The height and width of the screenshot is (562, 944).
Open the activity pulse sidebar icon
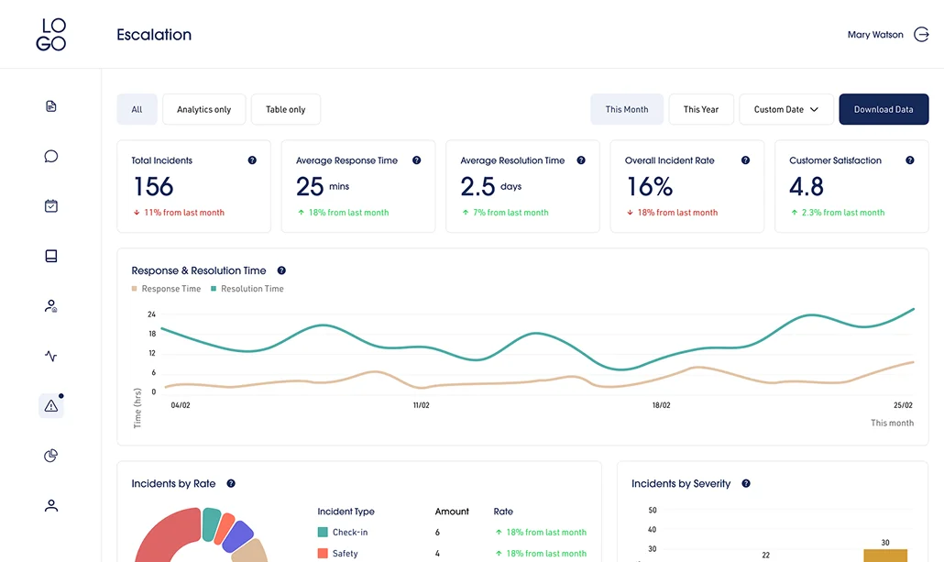tap(51, 356)
